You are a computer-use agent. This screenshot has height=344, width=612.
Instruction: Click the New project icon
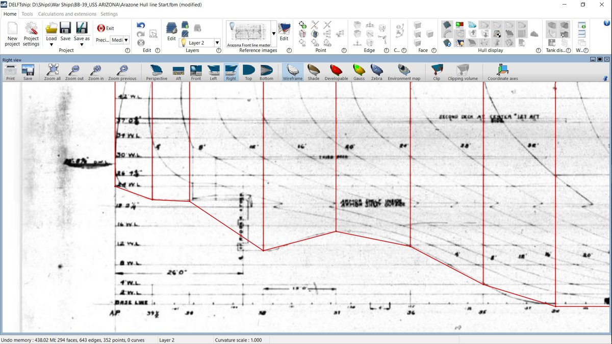click(x=12, y=30)
